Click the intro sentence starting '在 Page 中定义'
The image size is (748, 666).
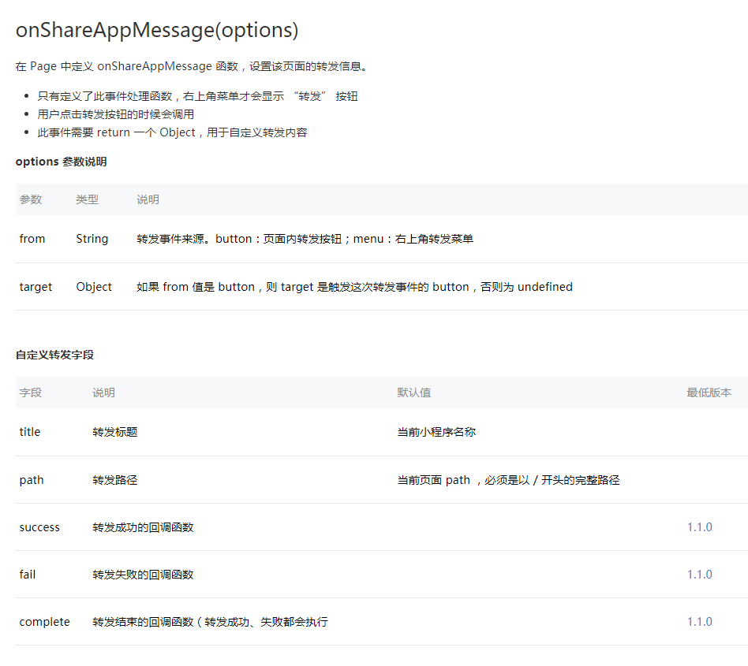click(x=193, y=66)
